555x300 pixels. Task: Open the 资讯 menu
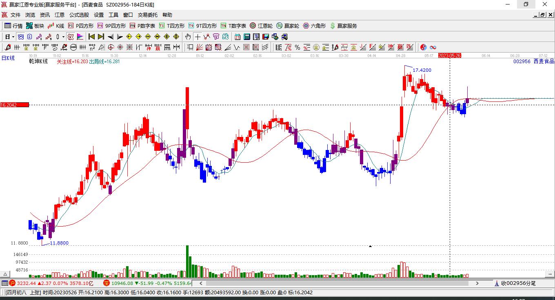pos(45,15)
